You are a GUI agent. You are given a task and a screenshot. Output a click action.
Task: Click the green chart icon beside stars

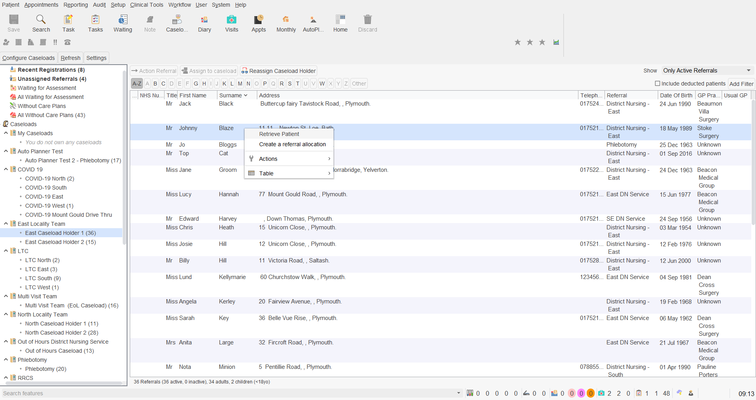pos(556,42)
